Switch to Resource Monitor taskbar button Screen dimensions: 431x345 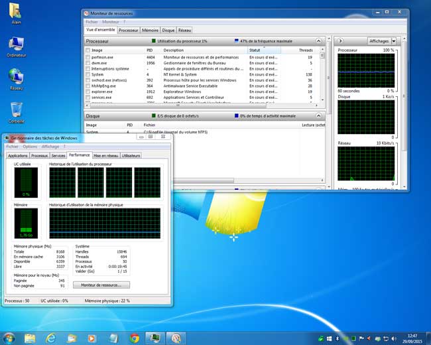pyautogui.click(x=176, y=338)
